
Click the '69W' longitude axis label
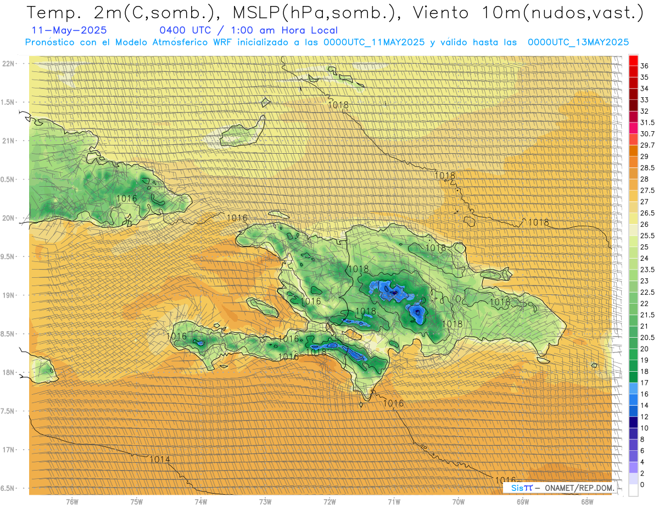tap(523, 502)
